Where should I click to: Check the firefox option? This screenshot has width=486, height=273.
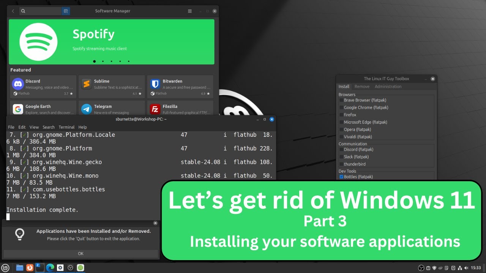(x=341, y=115)
